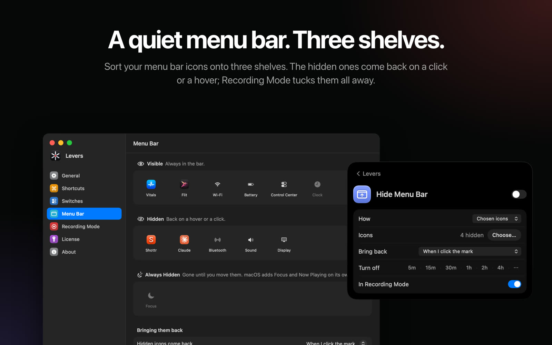Click the Bringing them back heading
This screenshot has width=552, height=345.
160,331
